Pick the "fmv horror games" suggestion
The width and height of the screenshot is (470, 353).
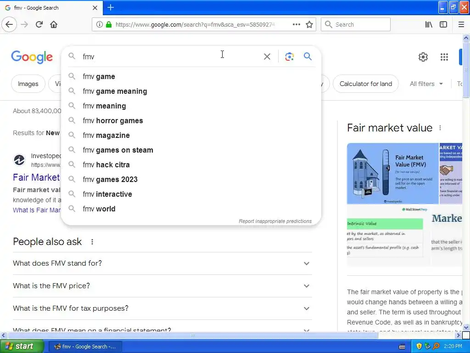pyautogui.click(x=191, y=121)
